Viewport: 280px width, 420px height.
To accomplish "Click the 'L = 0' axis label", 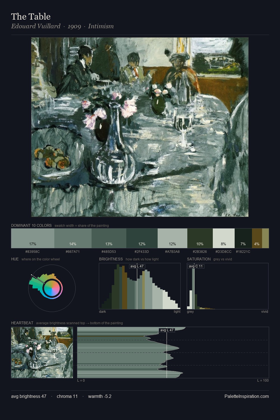I will point(81,381).
